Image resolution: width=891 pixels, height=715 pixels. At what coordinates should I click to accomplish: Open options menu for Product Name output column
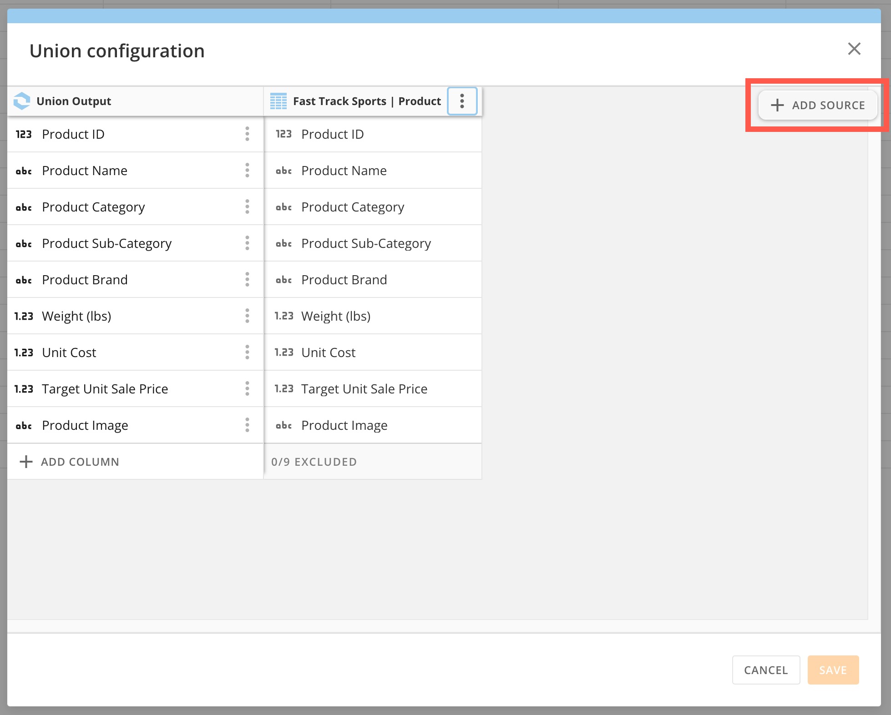(x=247, y=171)
